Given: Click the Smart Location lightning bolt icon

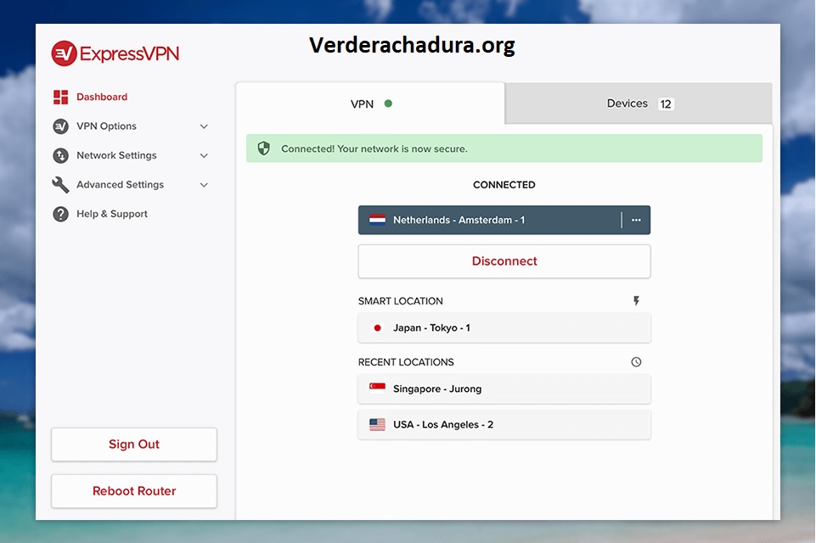Looking at the screenshot, I should tap(636, 300).
